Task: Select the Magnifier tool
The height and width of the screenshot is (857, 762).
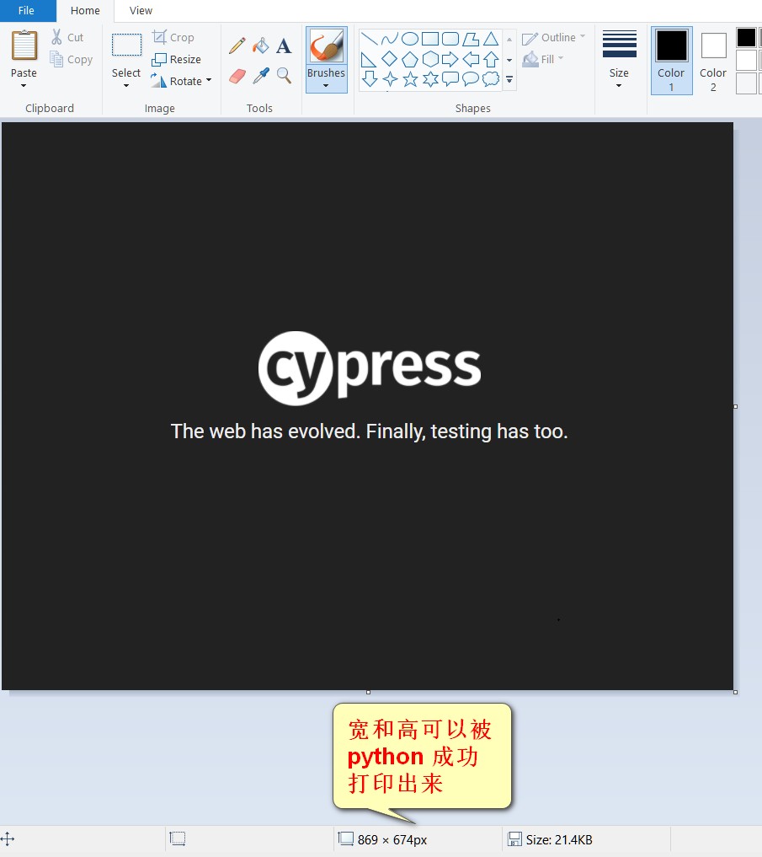Action: tap(284, 76)
